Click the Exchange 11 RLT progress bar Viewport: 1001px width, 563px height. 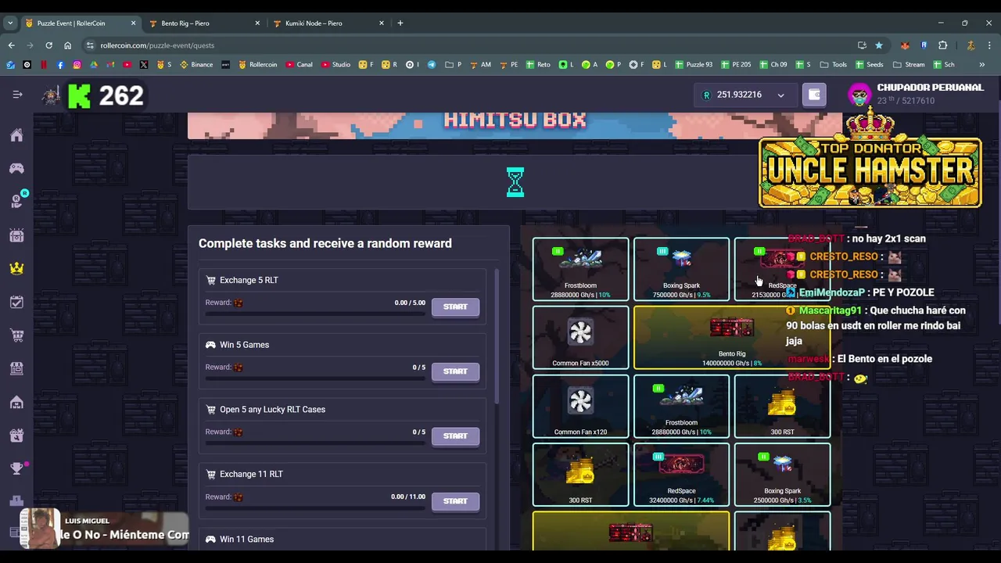(315, 509)
